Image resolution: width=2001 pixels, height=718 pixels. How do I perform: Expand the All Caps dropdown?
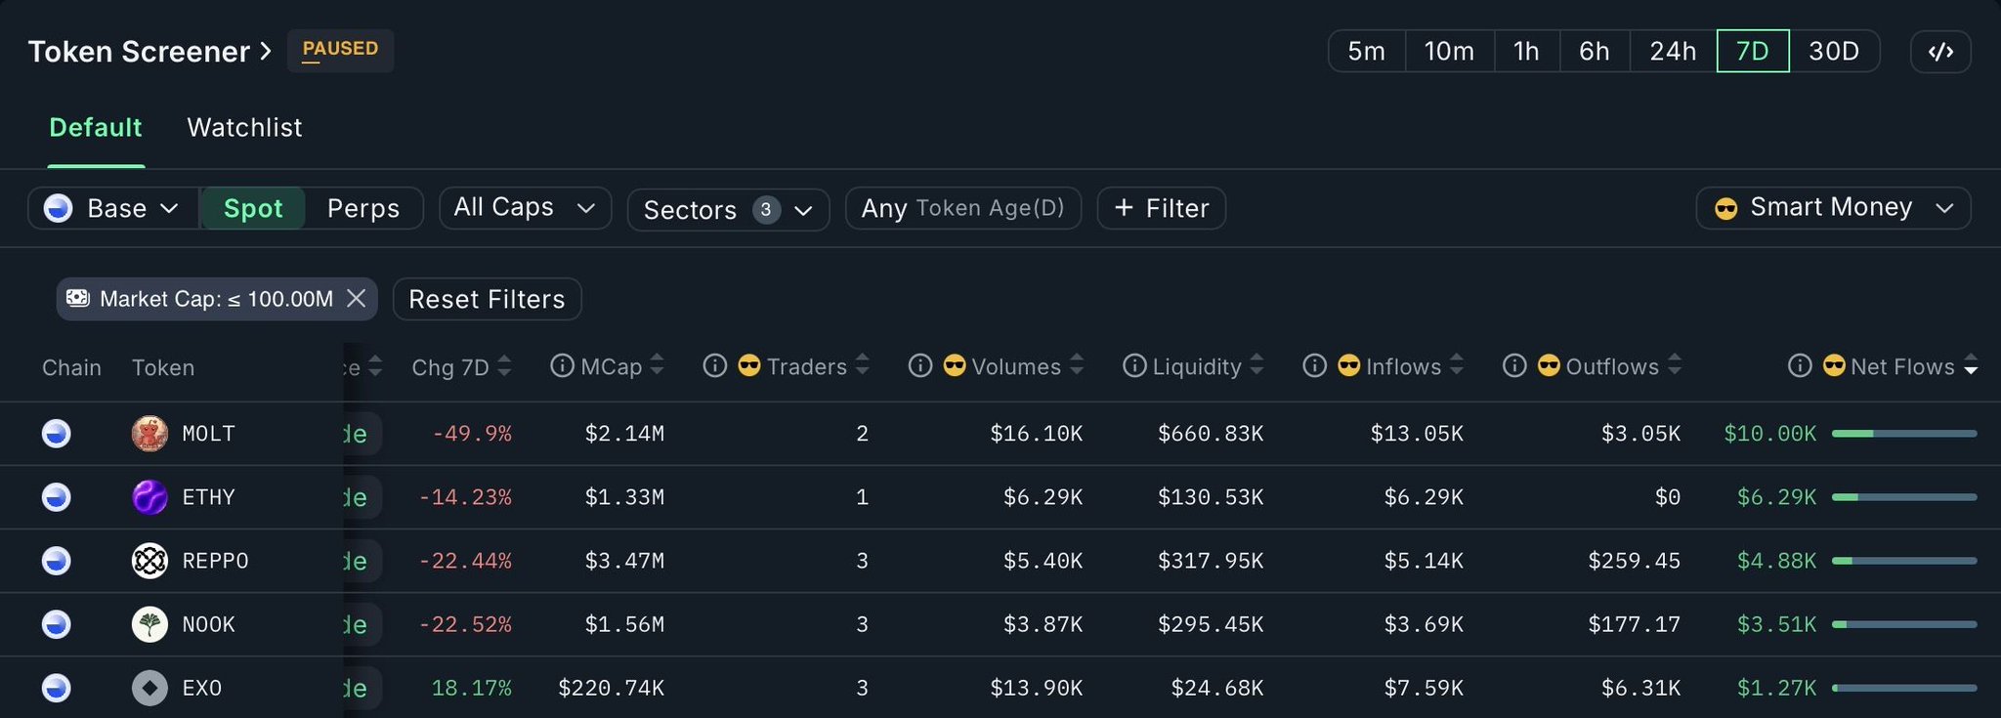click(525, 208)
